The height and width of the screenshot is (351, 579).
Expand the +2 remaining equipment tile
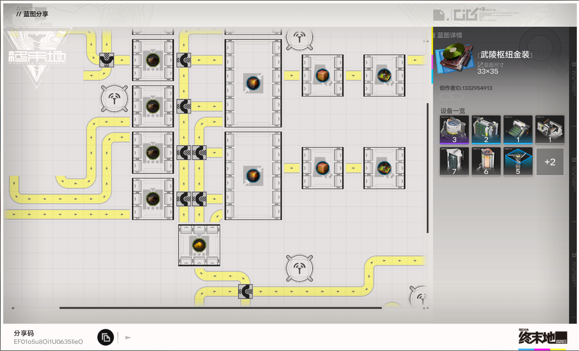click(550, 162)
